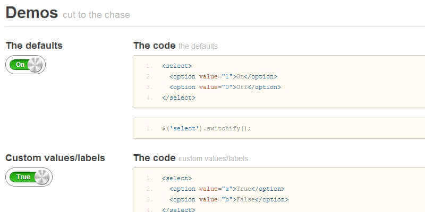
Task: Toggle the True switch under Custom values/labels
Action: click(x=29, y=177)
